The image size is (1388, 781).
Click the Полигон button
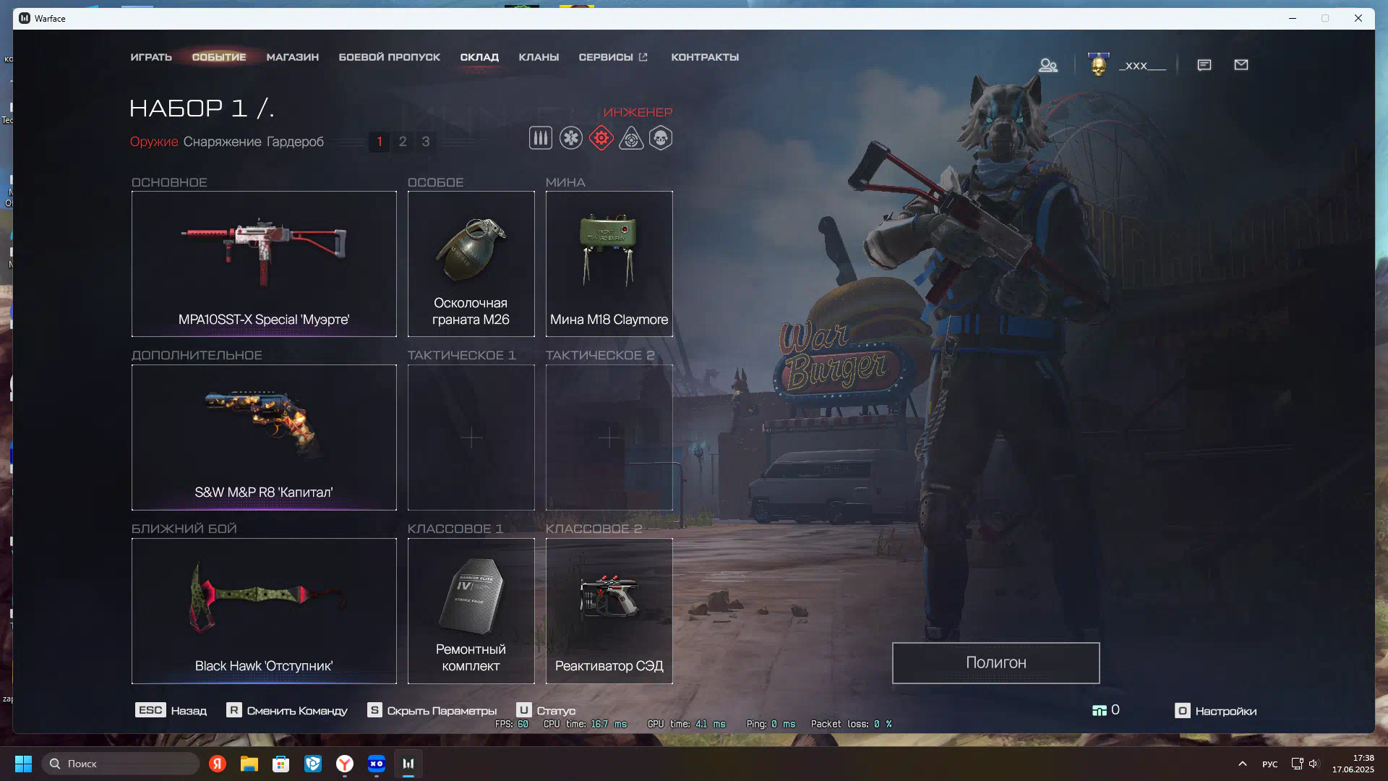tap(995, 663)
